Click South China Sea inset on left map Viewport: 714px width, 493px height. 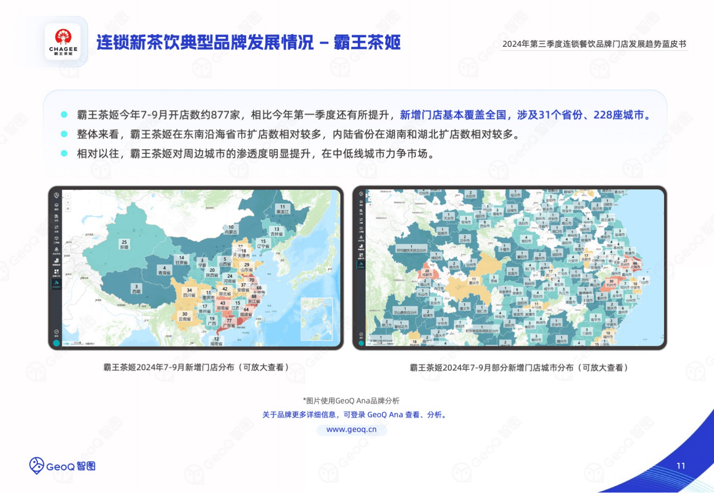[x=317, y=319]
